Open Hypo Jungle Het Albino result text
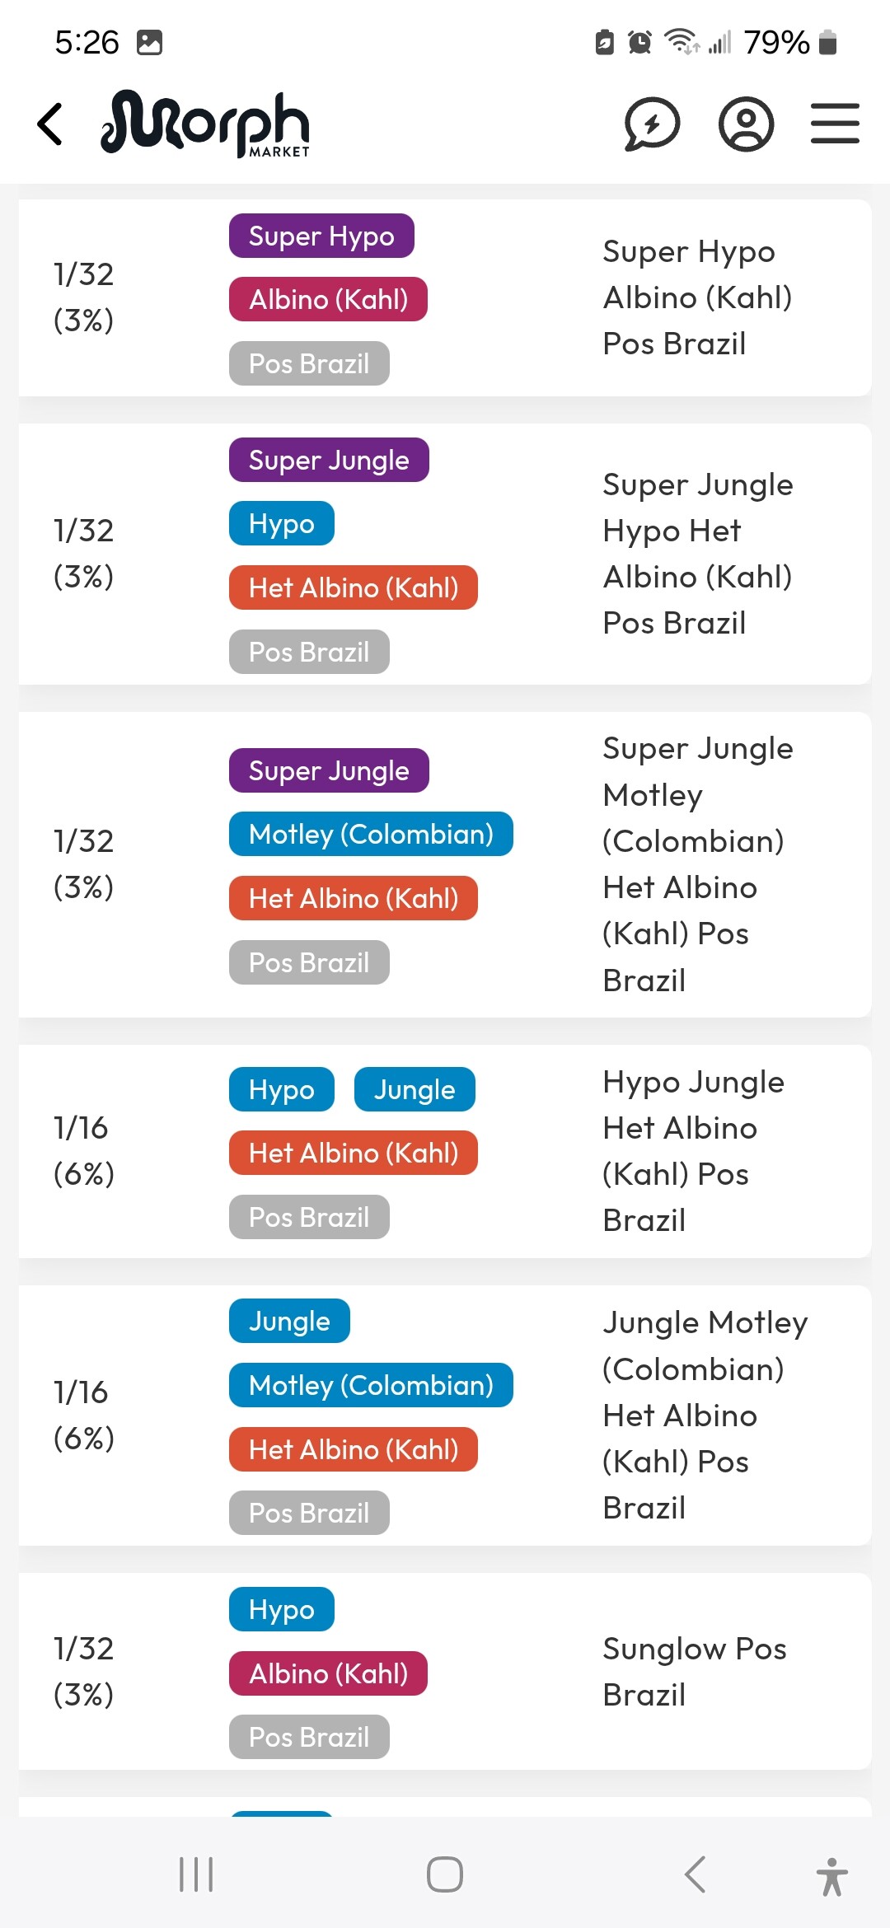Image resolution: width=890 pixels, height=1928 pixels. 693,1151
